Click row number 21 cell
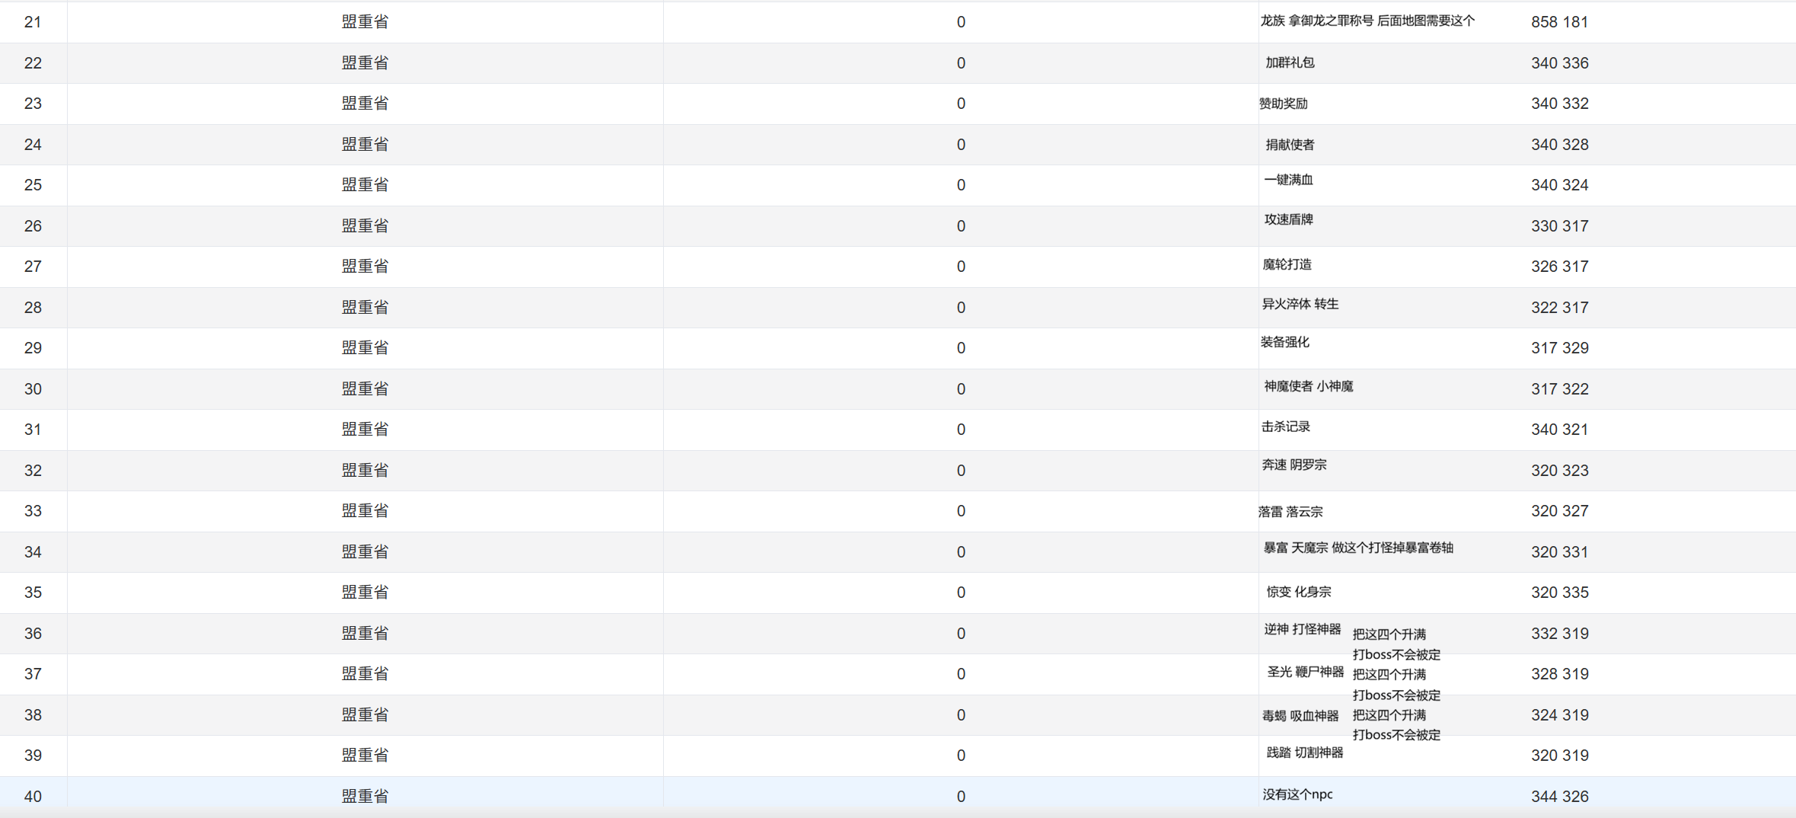Viewport: 1796px width, 818px height. pyautogui.click(x=33, y=22)
